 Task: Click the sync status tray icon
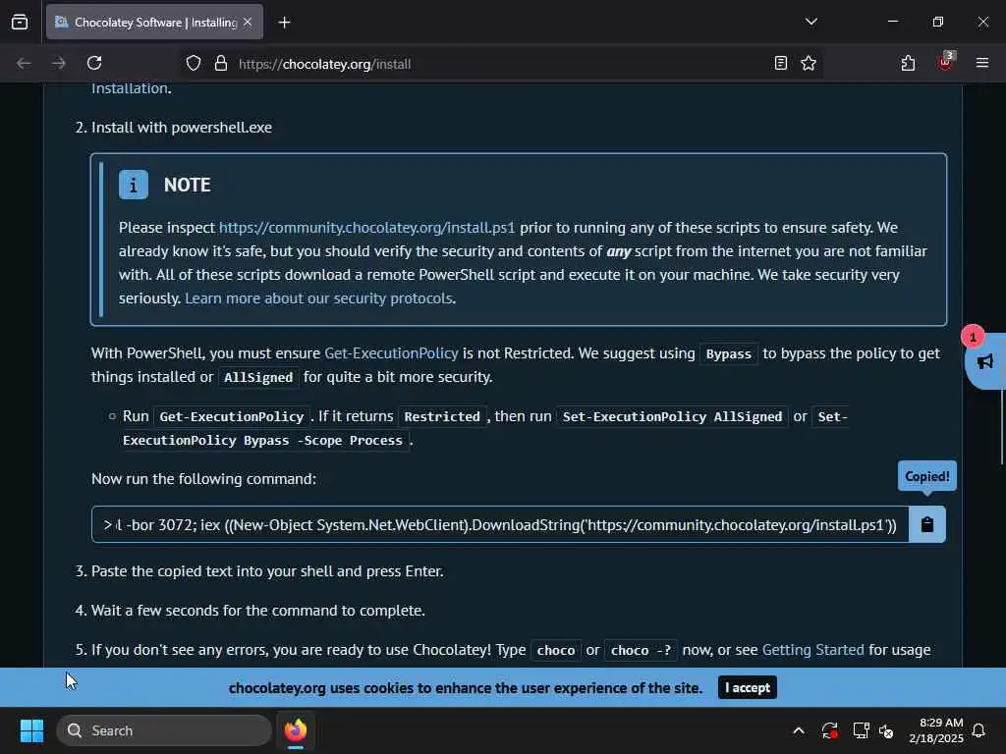click(829, 730)
